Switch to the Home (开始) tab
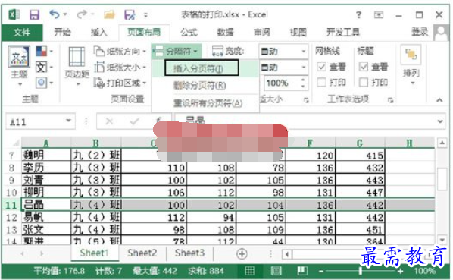Image resolution: width=453 pixels, height=280 pixels. pyautogui.click(x=62, y=32)
